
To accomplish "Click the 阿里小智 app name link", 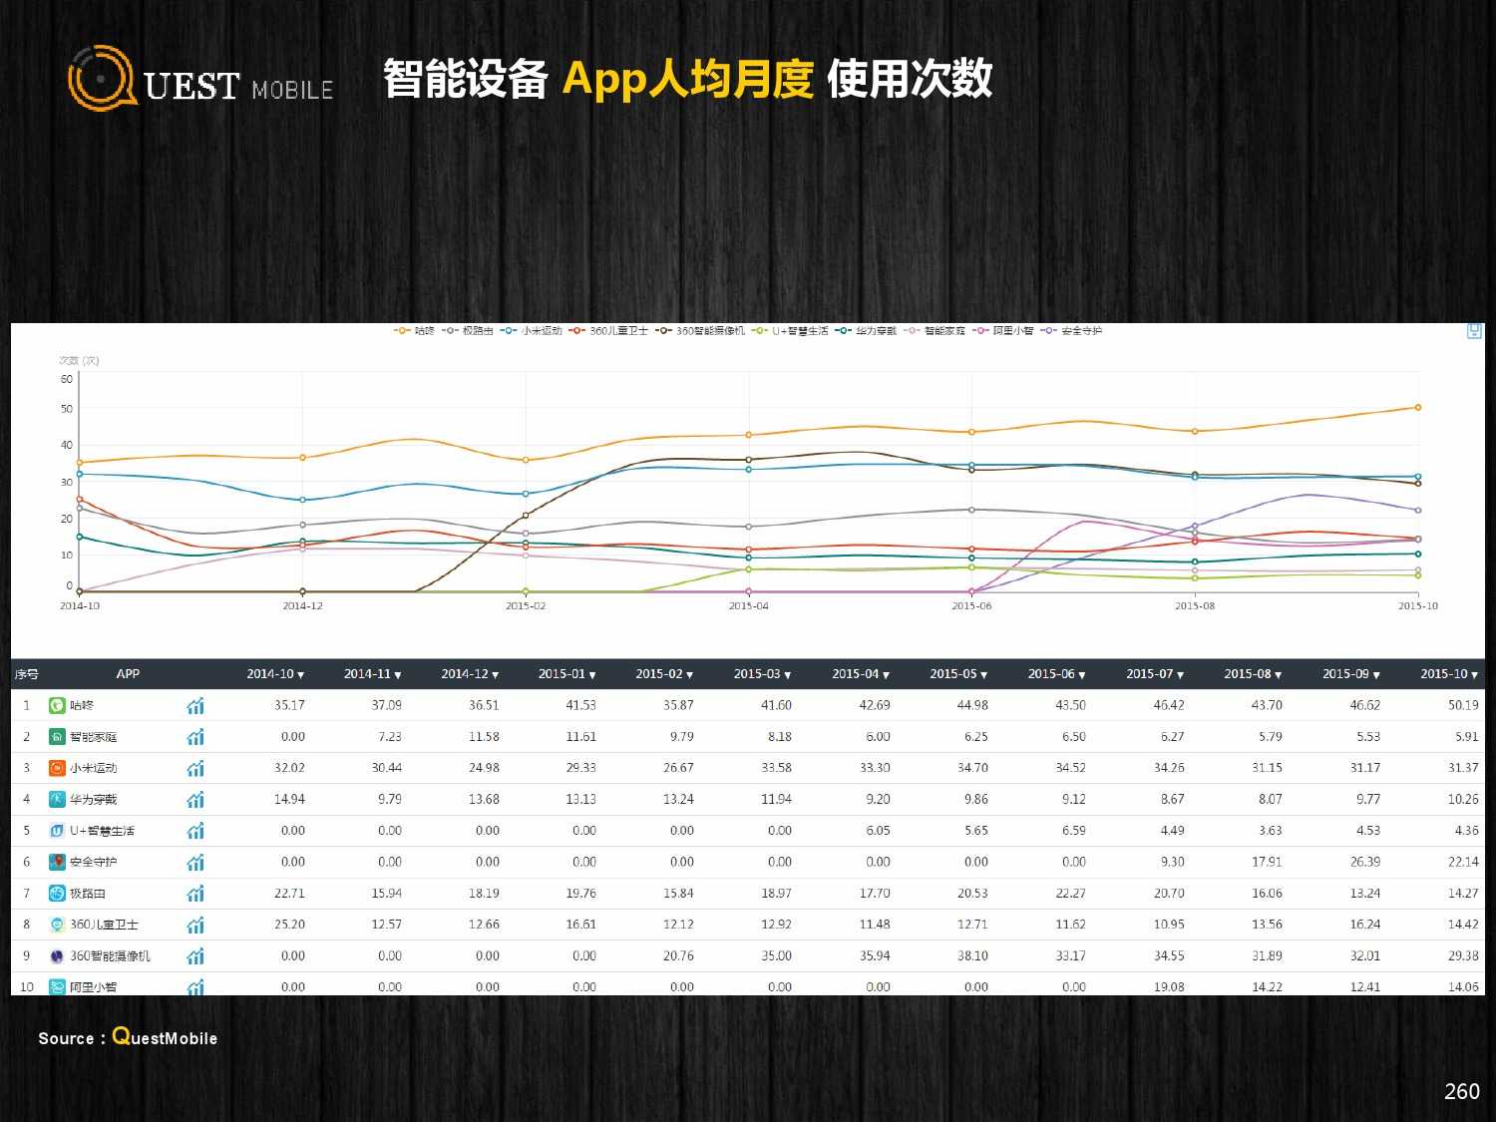I will 93,987.
